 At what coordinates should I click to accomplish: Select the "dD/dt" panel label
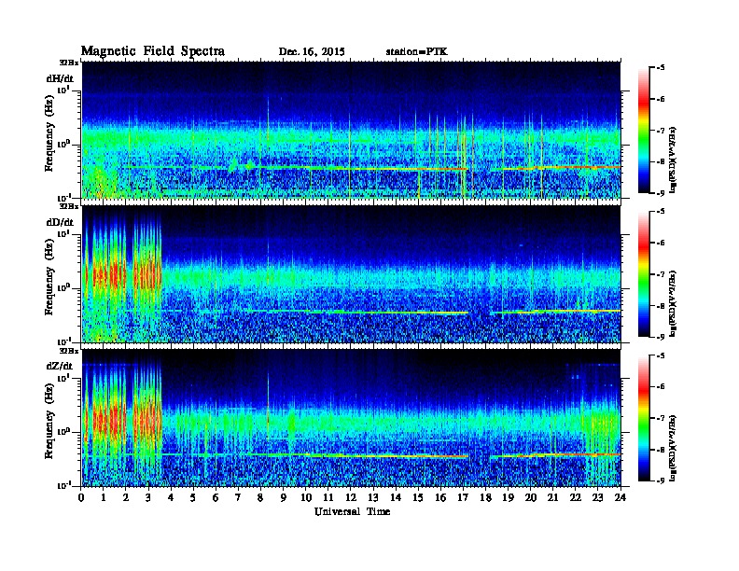[60, 222]
